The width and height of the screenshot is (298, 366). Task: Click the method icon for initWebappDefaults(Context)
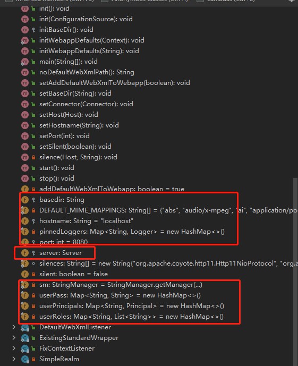click(25, 40)
